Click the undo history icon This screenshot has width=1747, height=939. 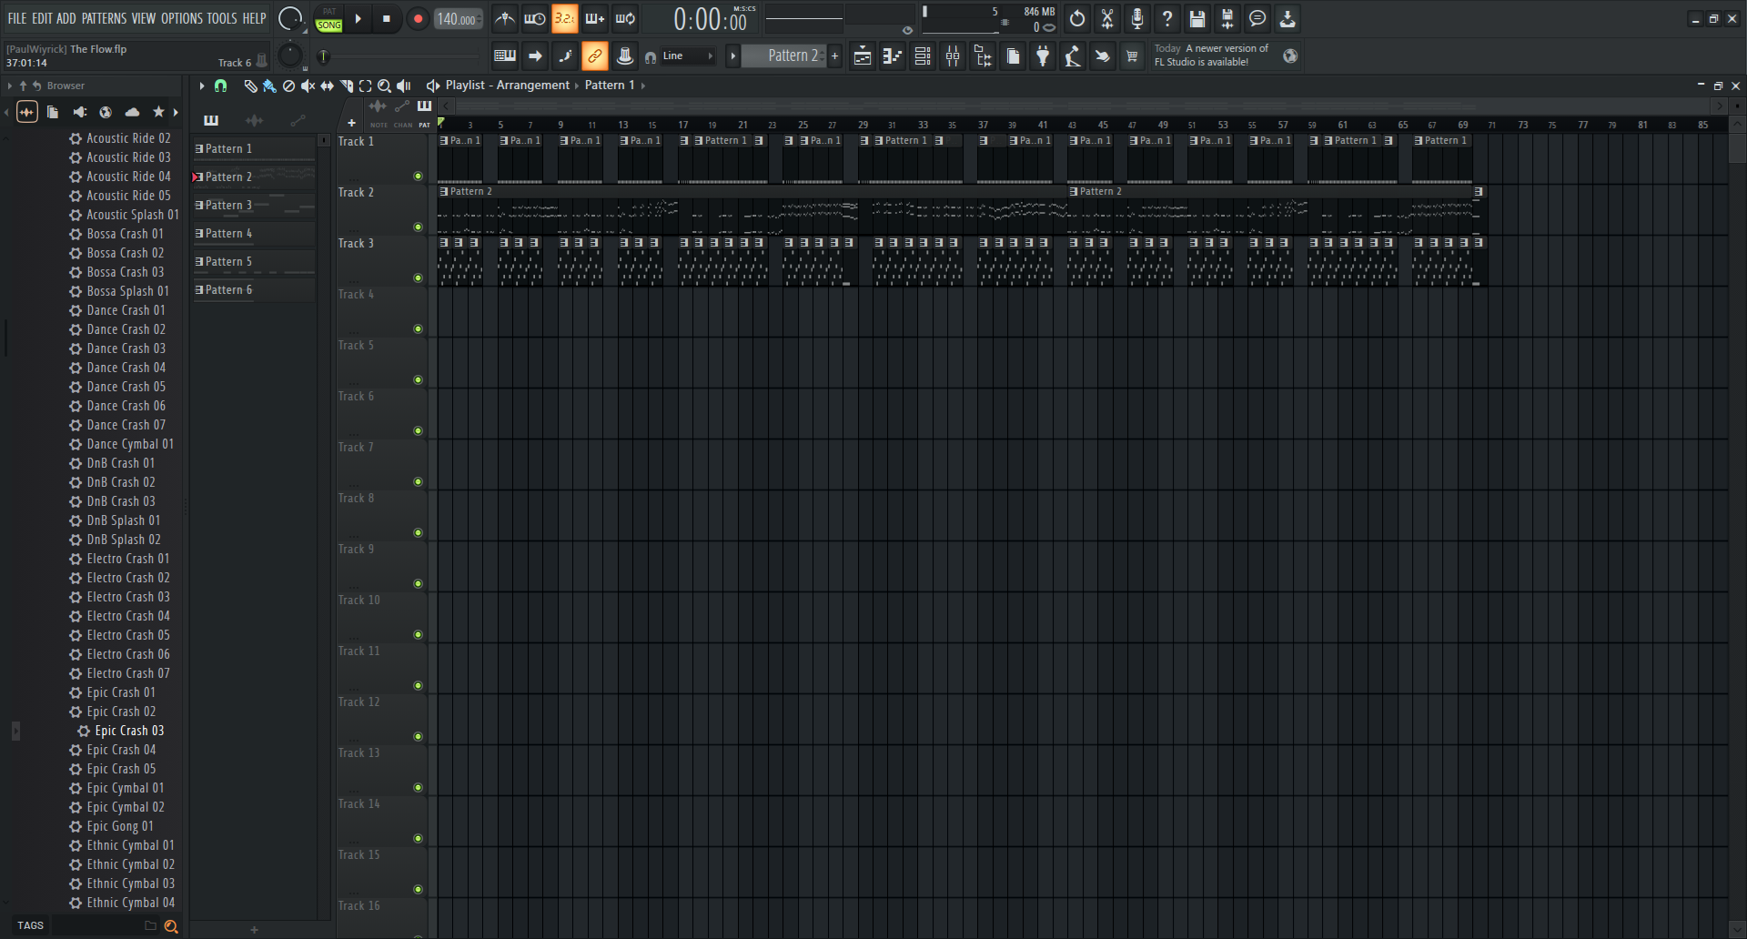point(1077,18)
